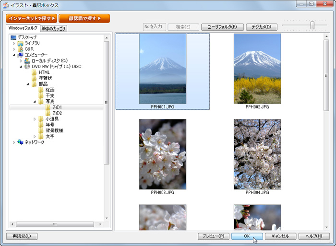Viewport: 336px width, 246px height.
Task: Click the デスクトップ desktop icon in tree
Action: point(13,37)
